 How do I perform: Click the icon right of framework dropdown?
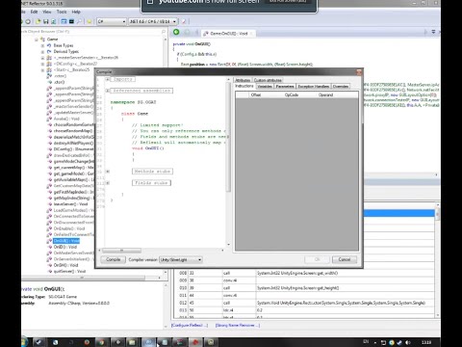tap(184, 21)
